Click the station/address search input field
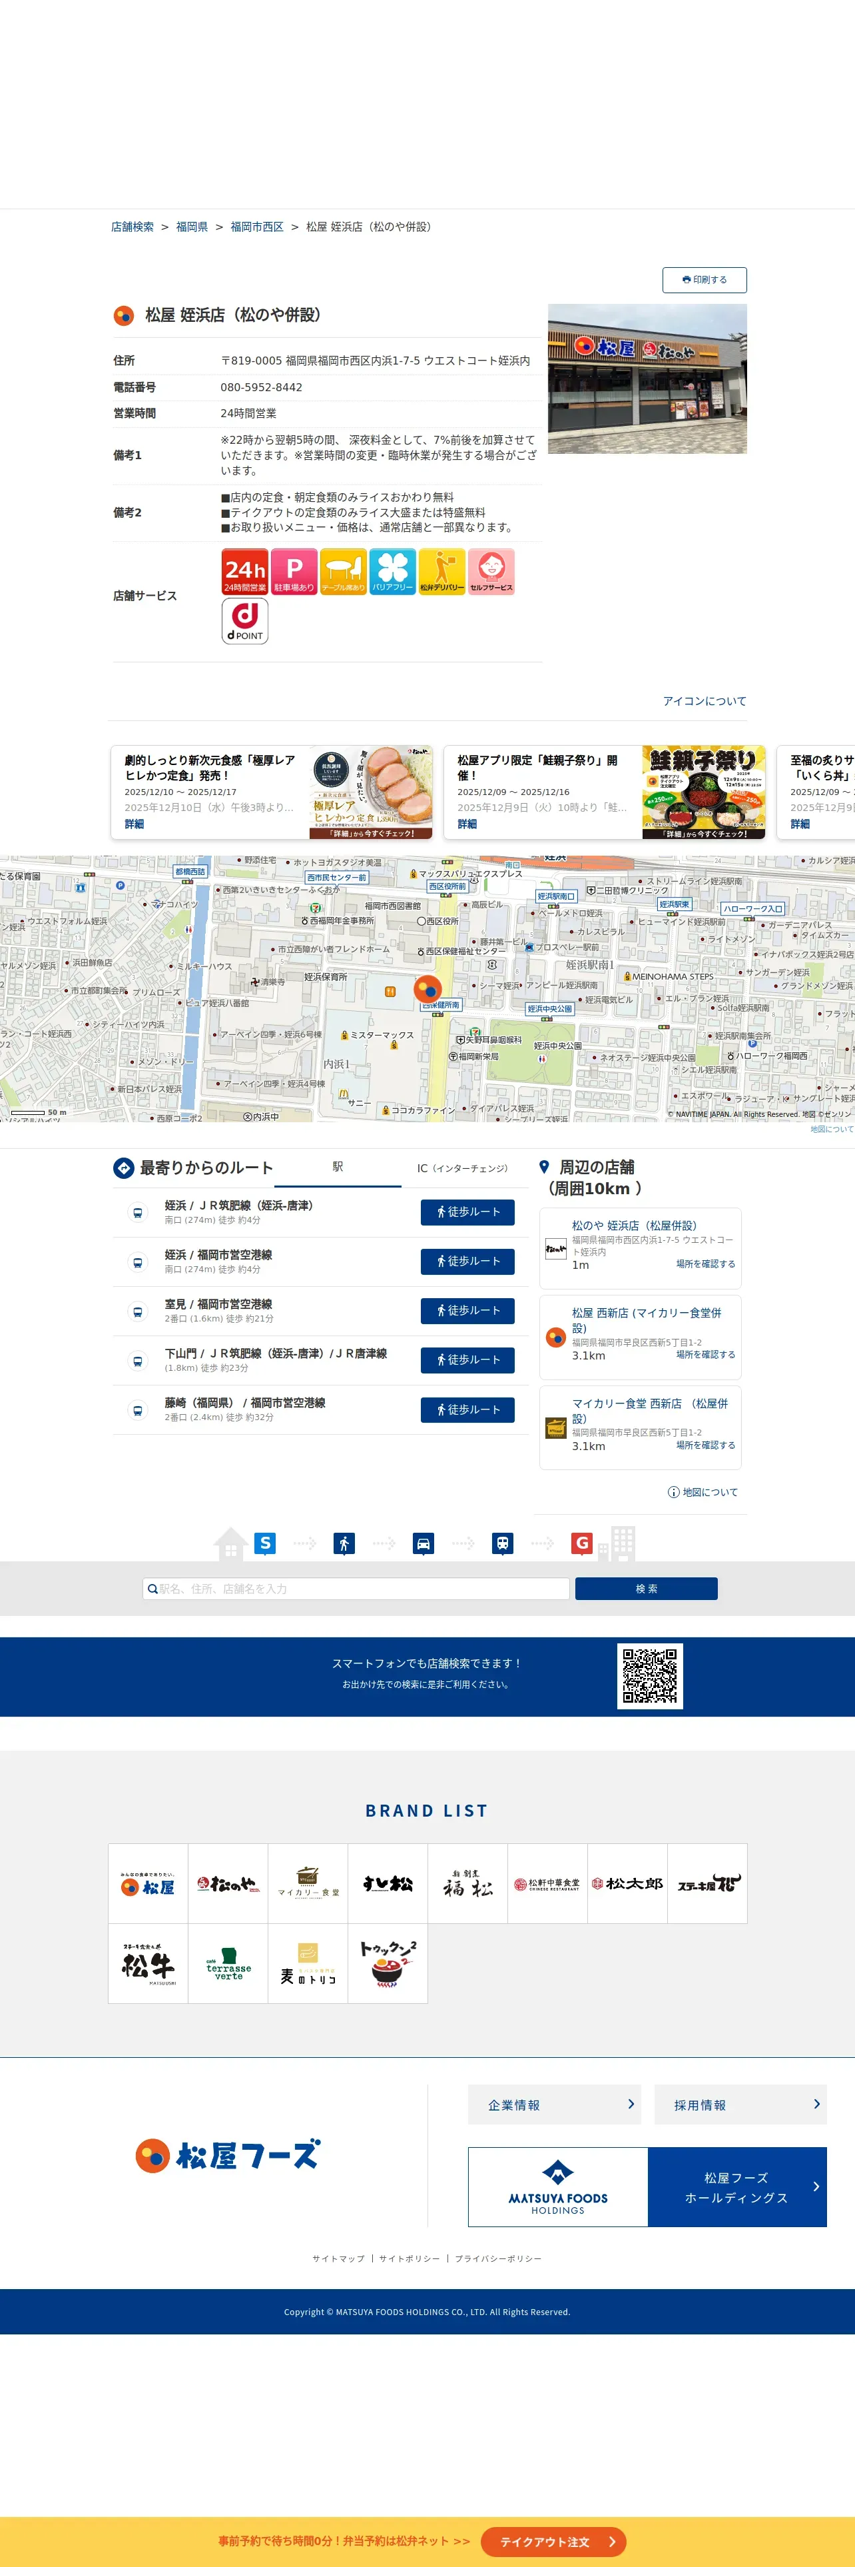Viewport: 855px width, 2567px height. coord(356,1589)
